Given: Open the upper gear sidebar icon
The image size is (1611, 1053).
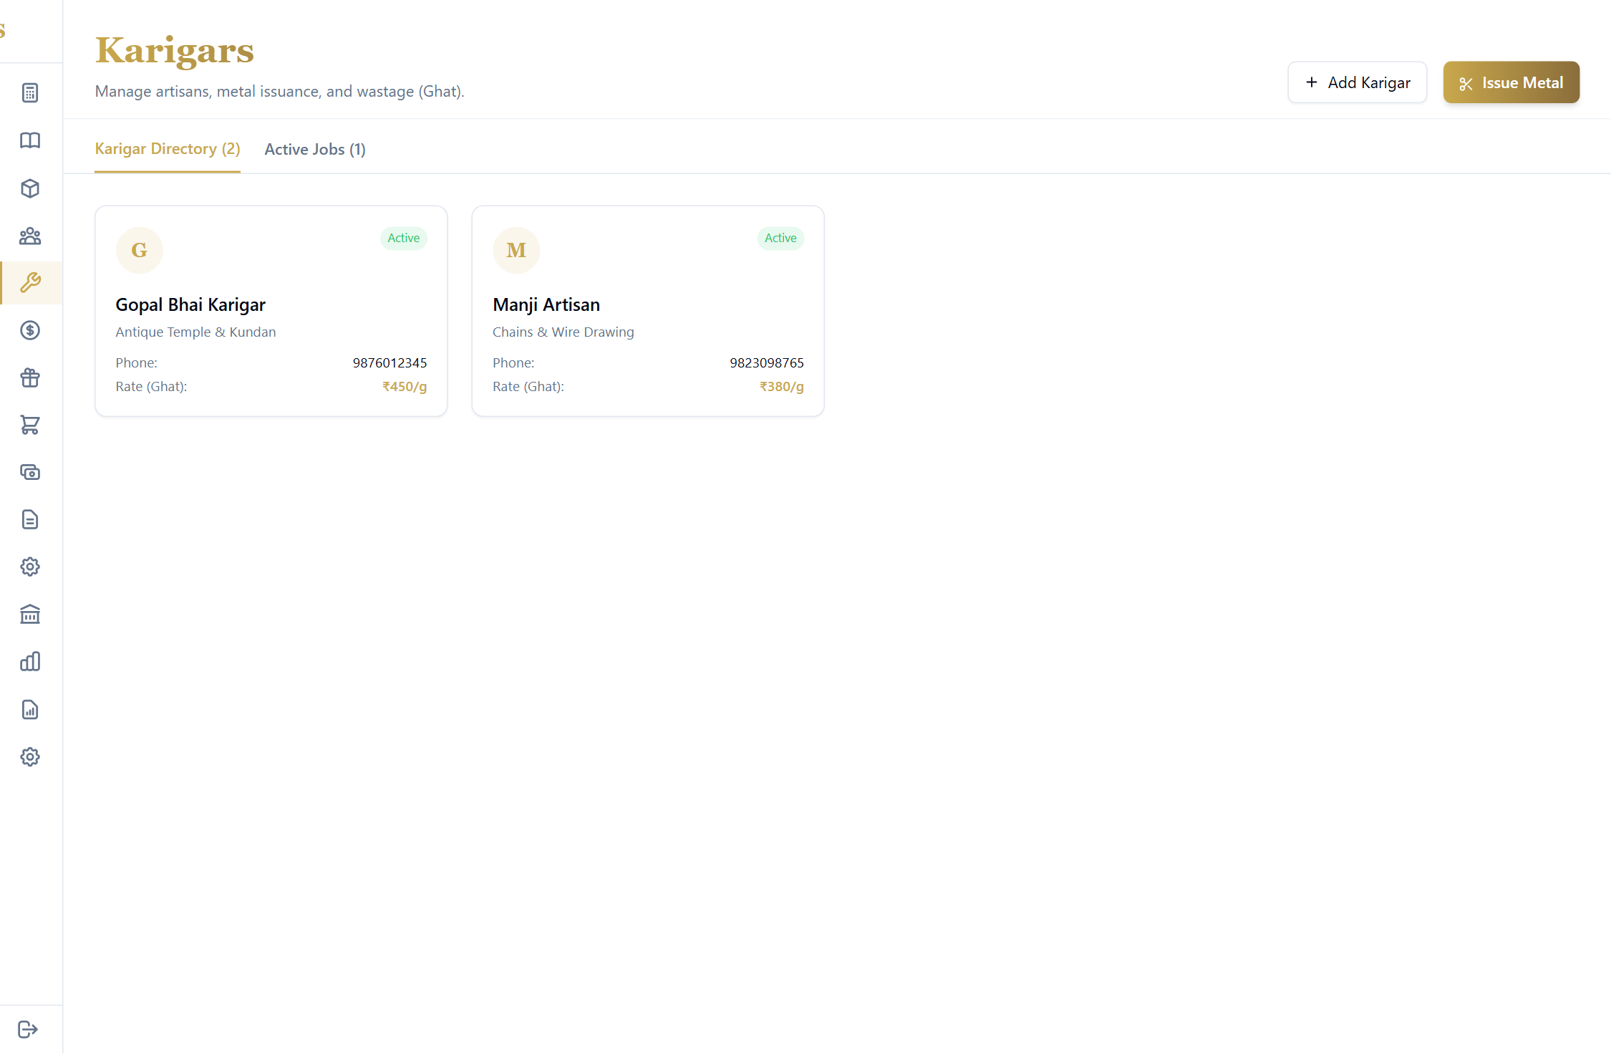Looking at the screenshot, I should [30, 567].
